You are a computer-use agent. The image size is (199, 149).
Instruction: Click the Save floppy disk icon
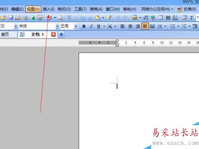[11, 17]
